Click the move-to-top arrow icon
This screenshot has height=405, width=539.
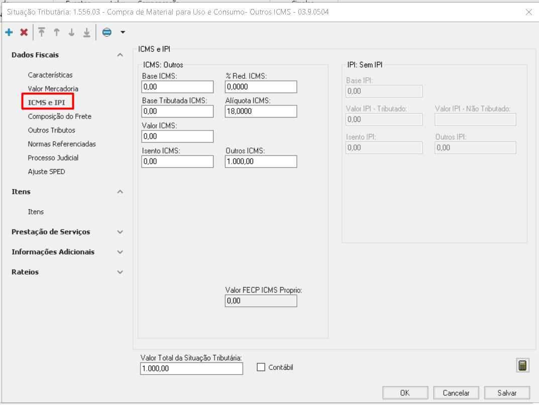pos(42,33)
